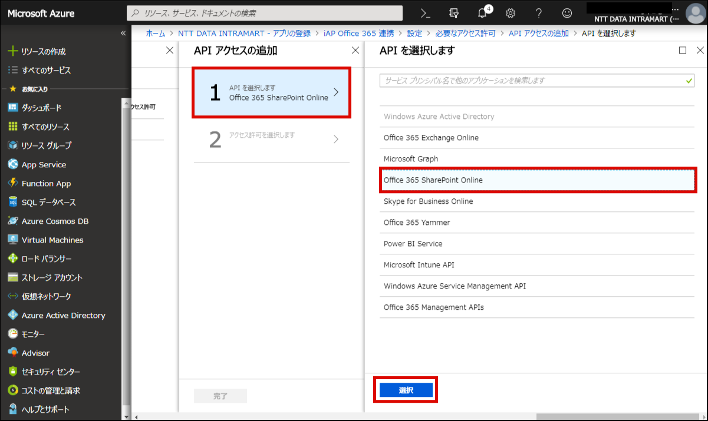The width and height of the screenshot is (708, 421).
Task: Open Cloud Shell from the top bar
Action: (425, 13)
